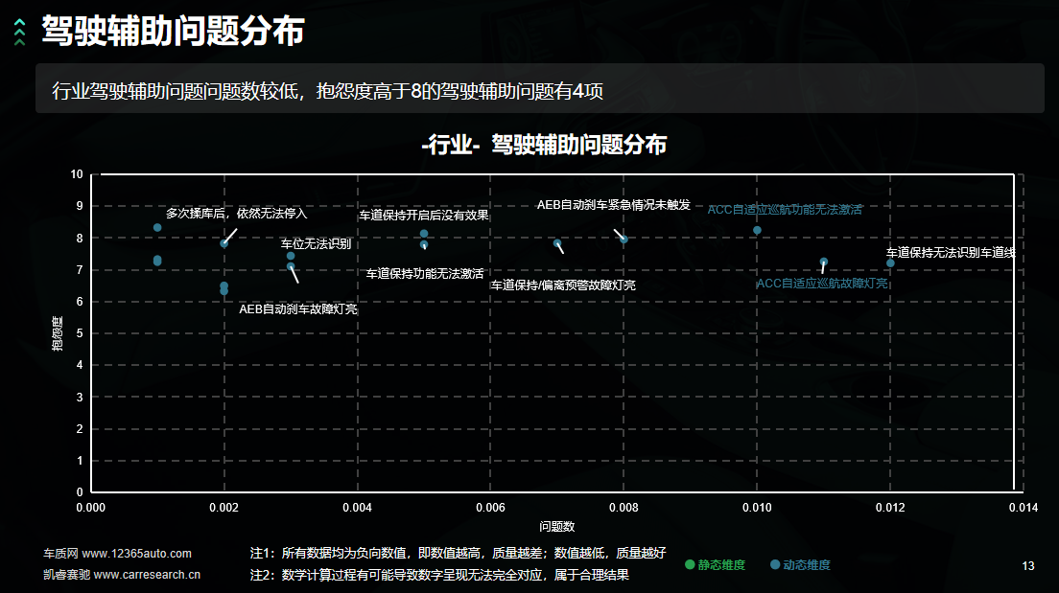The image size is (1059, 593).
Task: Select the AEB自动刹车故障灯亮 label
Action: (x=298, y=309)
